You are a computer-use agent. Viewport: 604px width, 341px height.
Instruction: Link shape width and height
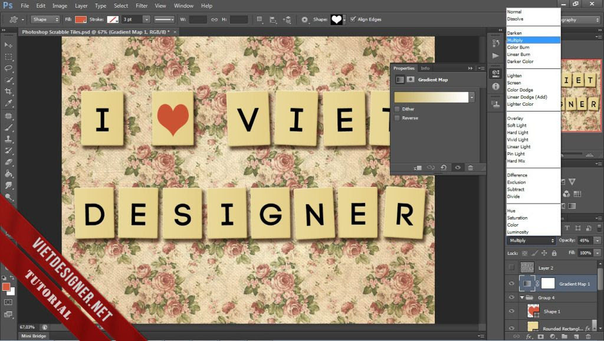[x=214, y=19]
